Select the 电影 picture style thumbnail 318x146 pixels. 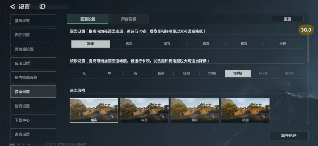144,111
